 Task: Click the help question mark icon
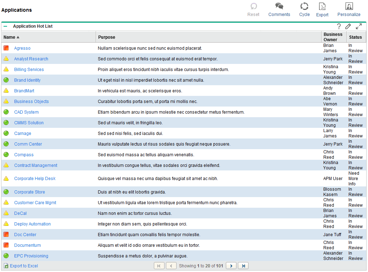coord(339,26)
